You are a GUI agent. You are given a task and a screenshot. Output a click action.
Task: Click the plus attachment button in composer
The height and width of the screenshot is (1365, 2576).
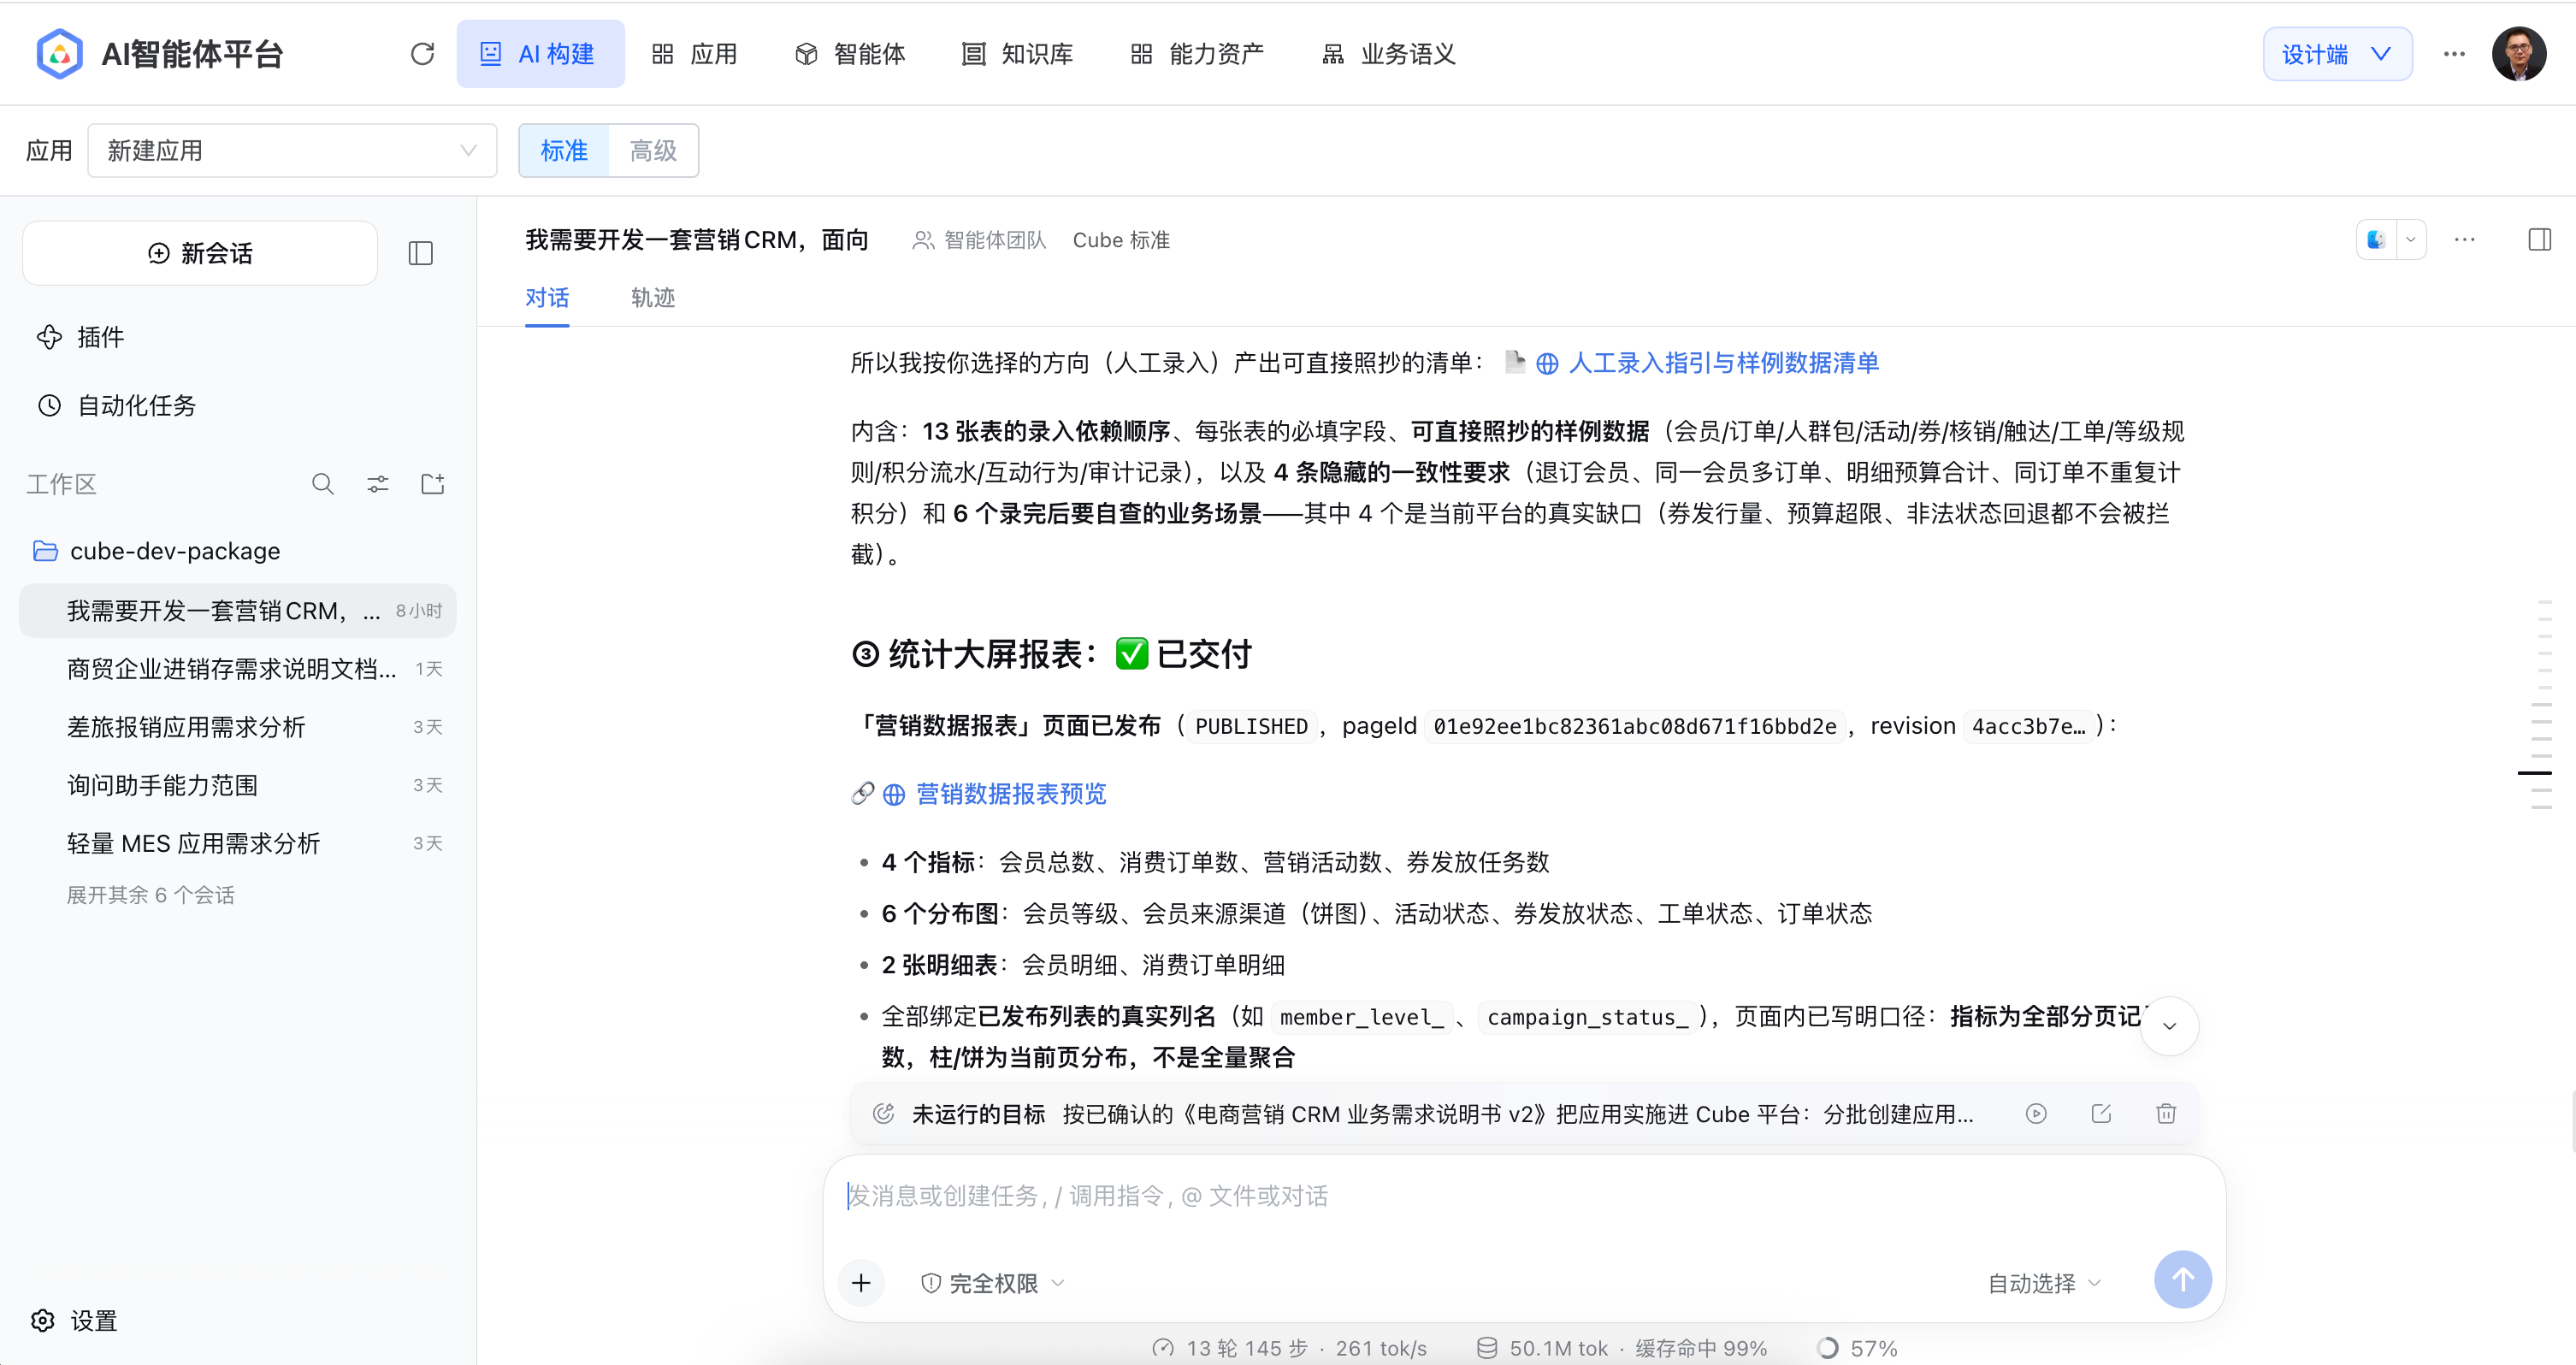[x=861, y=1283]
